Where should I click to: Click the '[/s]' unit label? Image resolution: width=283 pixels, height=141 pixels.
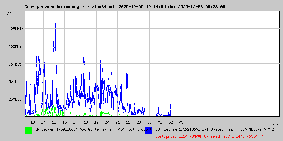[x=10, y=13]
